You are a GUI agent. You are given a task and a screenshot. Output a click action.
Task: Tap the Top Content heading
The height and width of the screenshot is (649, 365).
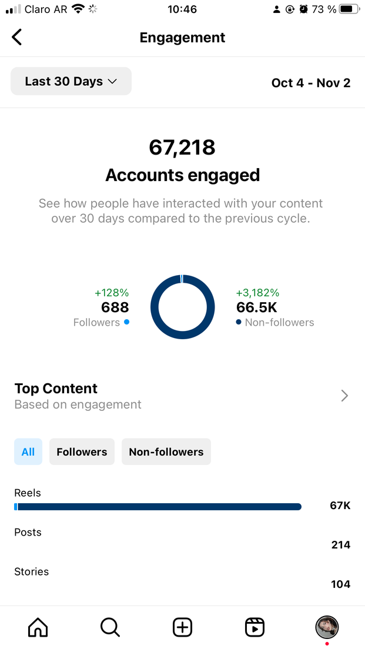pyautogui.click(x=56, y=389)
